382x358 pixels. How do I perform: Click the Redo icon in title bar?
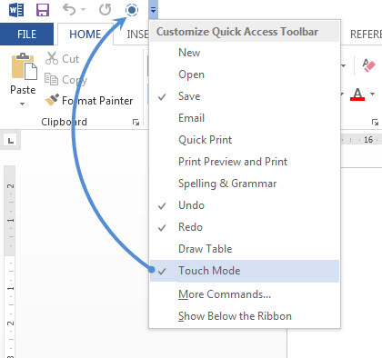coord(105,10)
